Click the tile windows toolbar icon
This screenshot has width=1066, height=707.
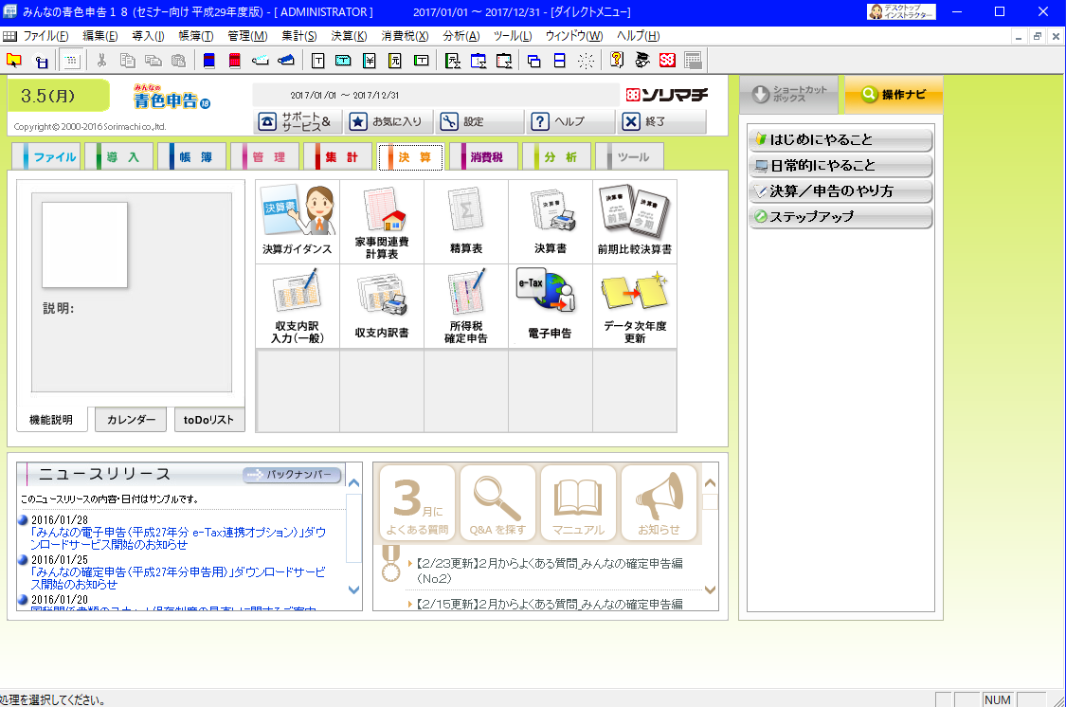559,61
